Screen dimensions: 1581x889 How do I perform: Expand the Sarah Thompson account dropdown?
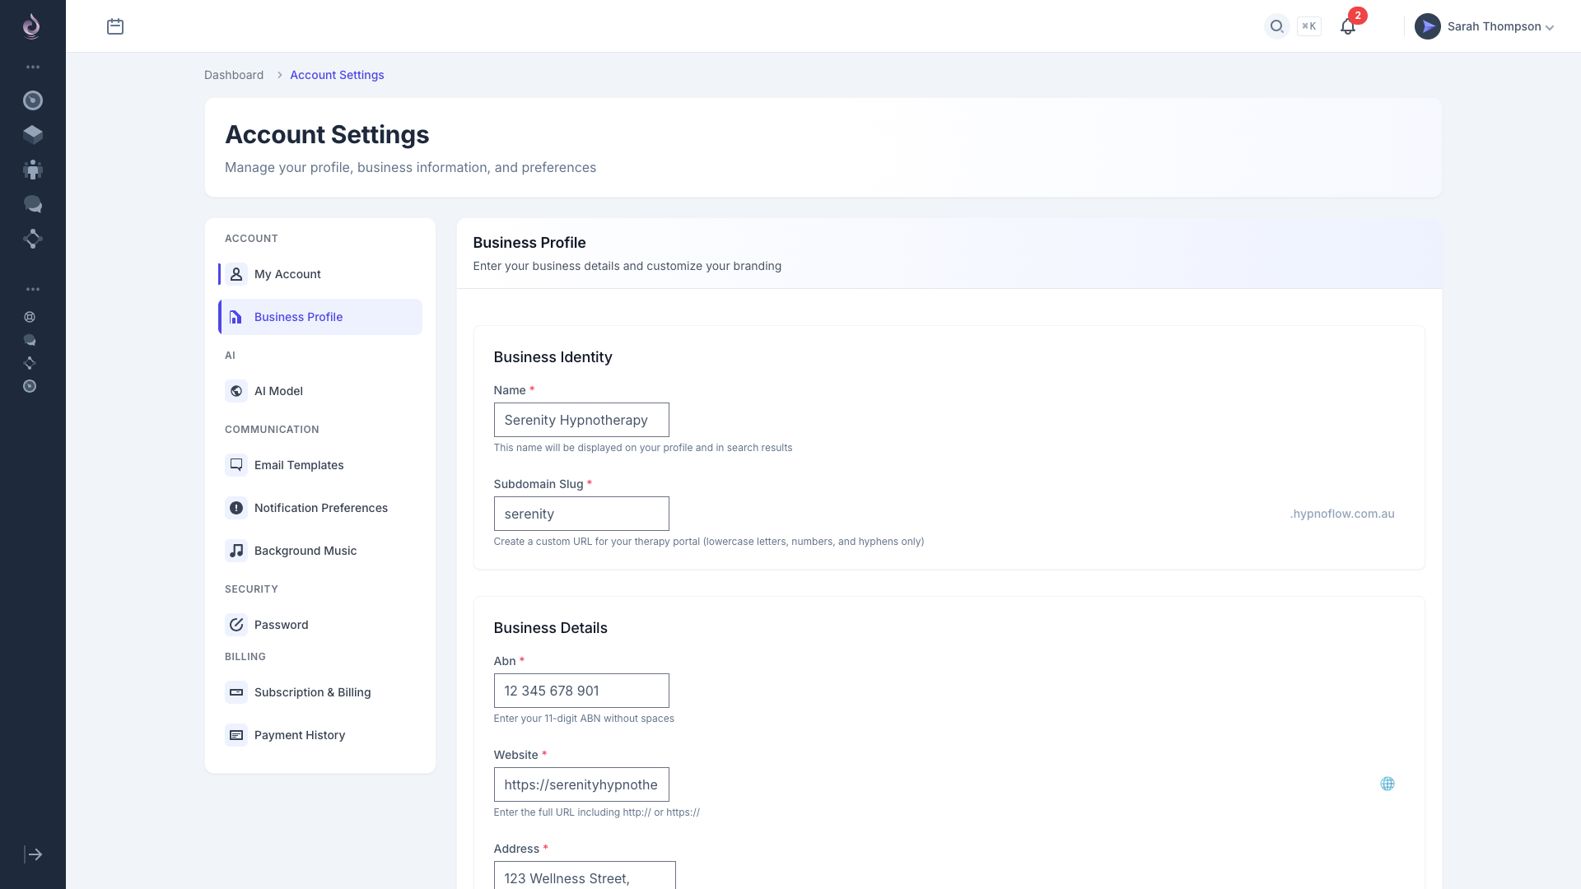[1490, 26]
